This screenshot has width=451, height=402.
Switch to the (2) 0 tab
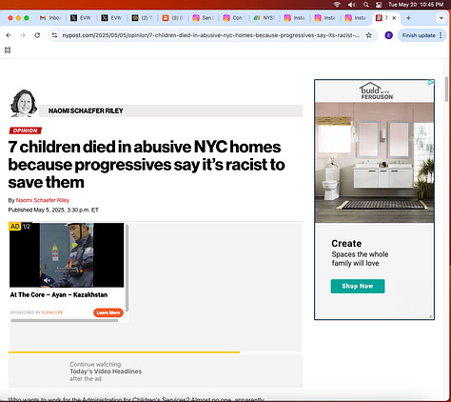(173, 18)
